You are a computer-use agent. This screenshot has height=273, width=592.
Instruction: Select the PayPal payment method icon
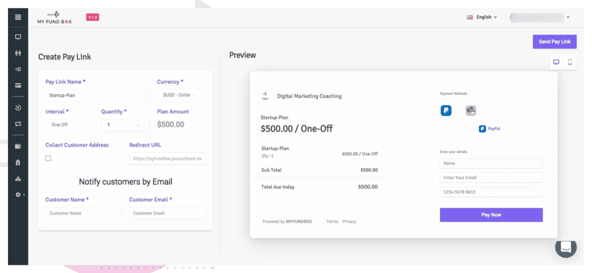click(x=446, y=111)
